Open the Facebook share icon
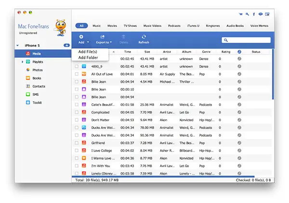This screenshot has width=289, height=203. tap(254, 14)
